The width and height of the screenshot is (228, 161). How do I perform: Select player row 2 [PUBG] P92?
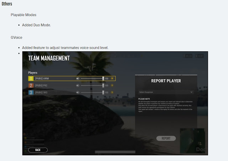(x=72, y=85)
